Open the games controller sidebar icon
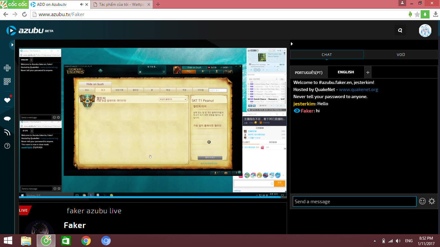 click(x=7, y=68)
